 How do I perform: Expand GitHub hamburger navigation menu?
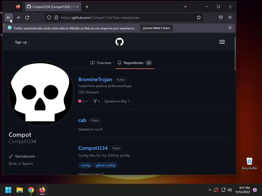click(222, 42)
